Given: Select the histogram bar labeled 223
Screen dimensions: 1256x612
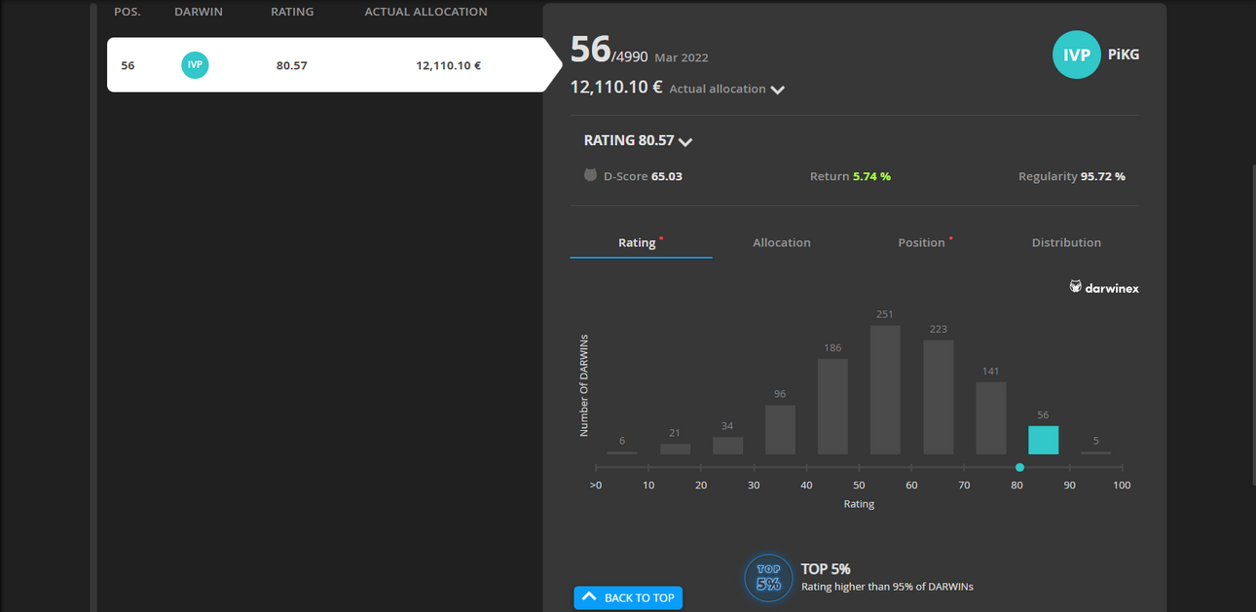Looking at the screenshot, I should coord(938,397).
